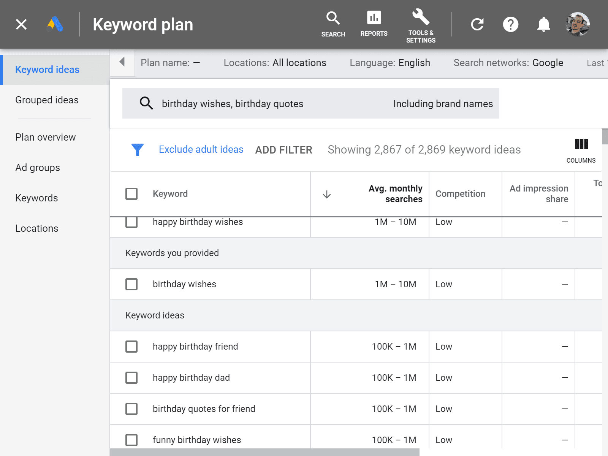Click the Google Ads logo
Image resolution: width=608 pixels, height=456 pixels.
point(55,24)
